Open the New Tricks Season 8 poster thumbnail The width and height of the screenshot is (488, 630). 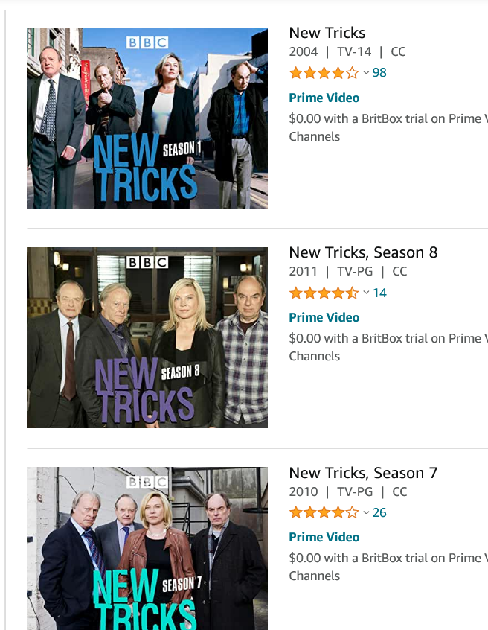147,337
